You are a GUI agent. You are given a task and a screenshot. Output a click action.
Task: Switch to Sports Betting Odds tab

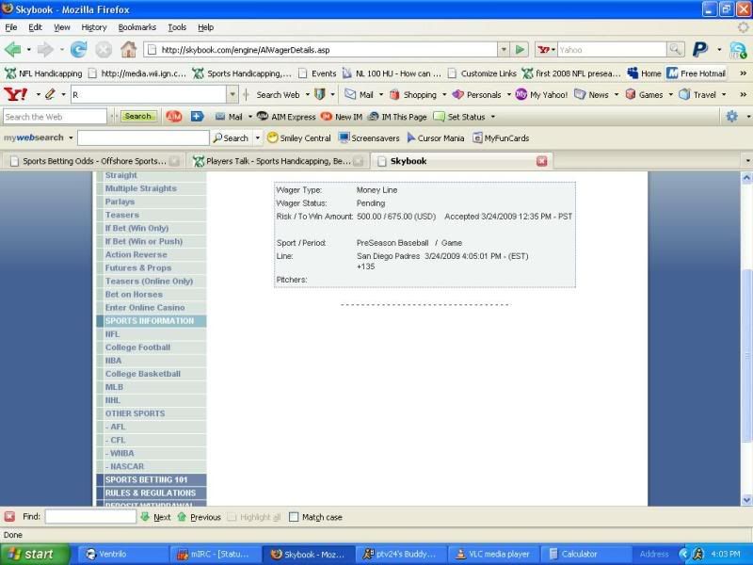pyautogui.click(x=93, y=161)
